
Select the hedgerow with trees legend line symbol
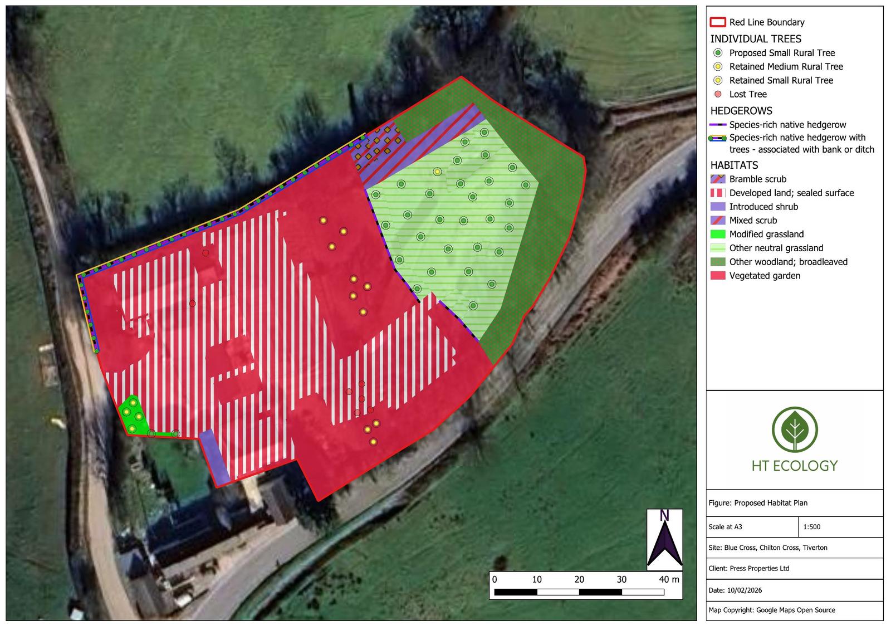[718, 138]
